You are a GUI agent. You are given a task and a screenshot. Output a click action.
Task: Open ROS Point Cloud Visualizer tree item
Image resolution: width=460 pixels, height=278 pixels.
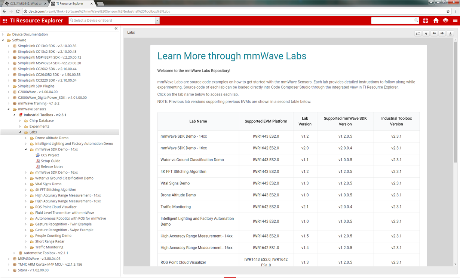(x=56, y=207)
